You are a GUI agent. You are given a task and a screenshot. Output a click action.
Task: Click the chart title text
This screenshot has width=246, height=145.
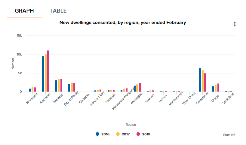(123, 23)
